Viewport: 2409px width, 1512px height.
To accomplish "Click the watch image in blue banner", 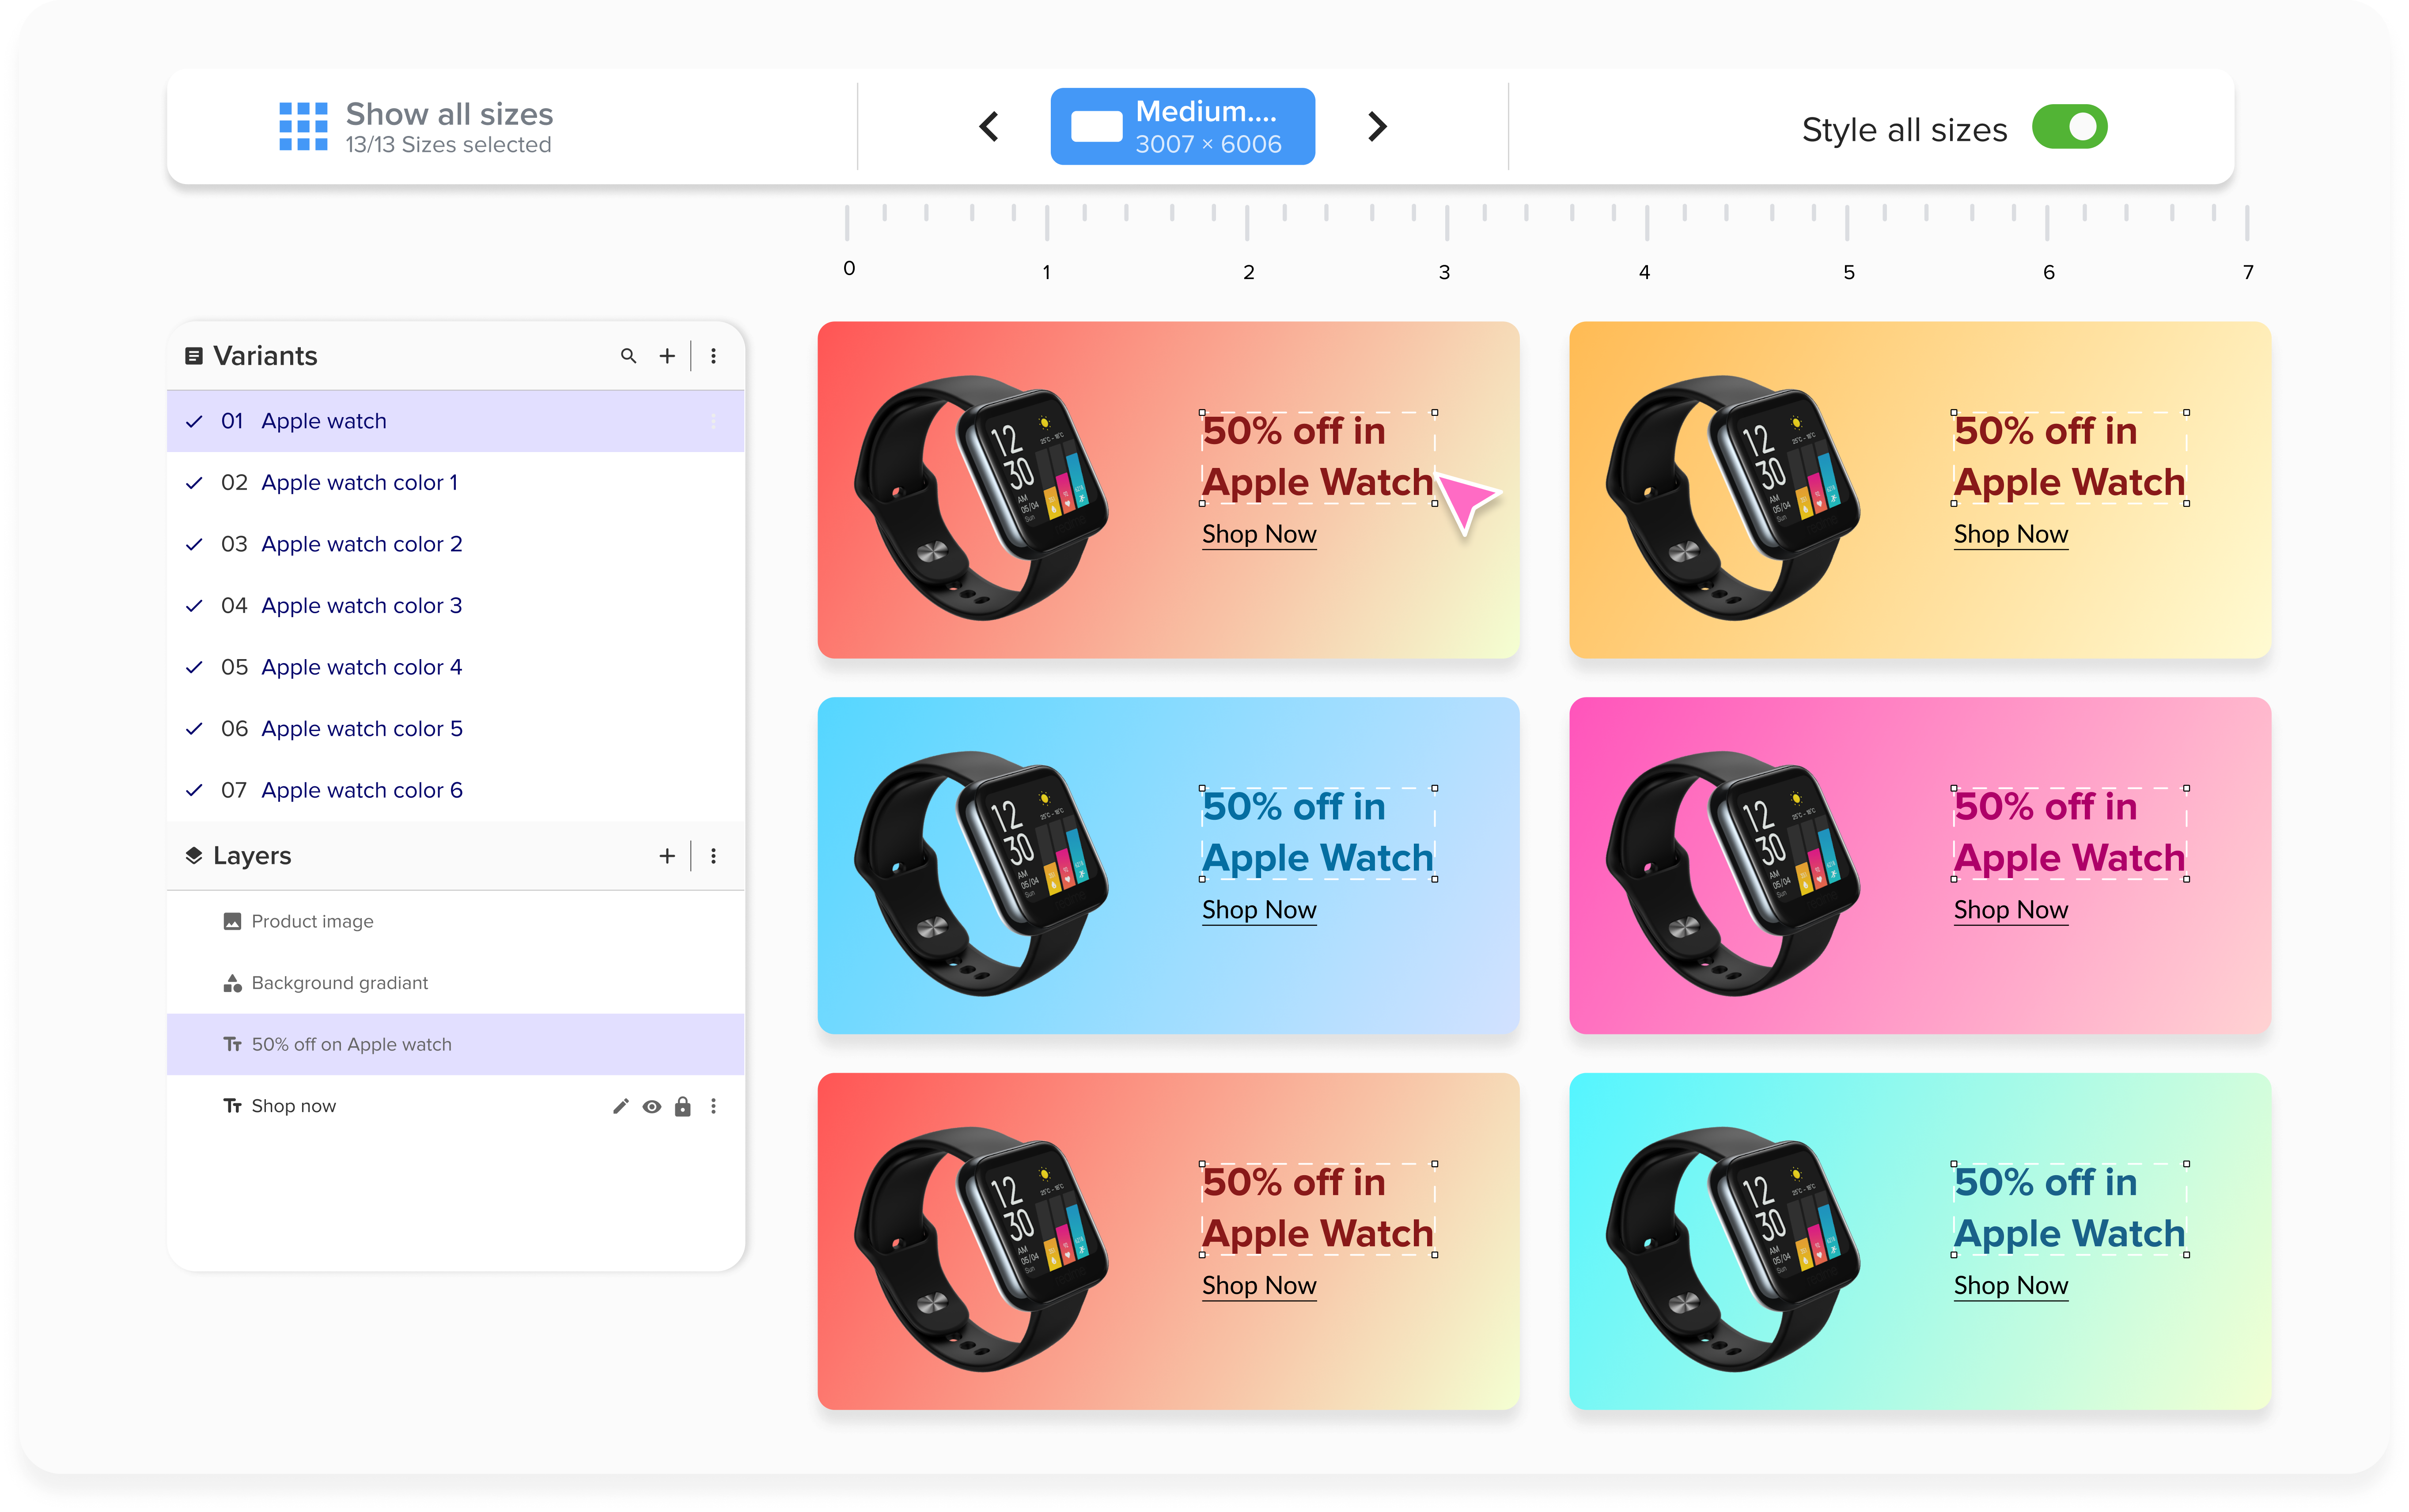I will 981,873.
